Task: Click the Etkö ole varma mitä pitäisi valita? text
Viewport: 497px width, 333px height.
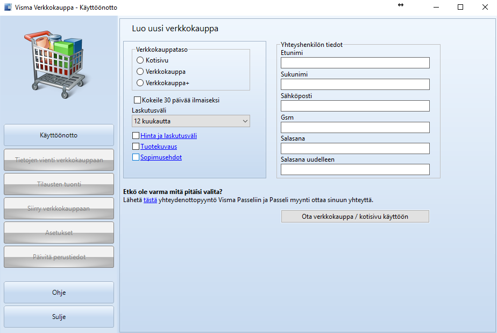Action: (173, 192)
